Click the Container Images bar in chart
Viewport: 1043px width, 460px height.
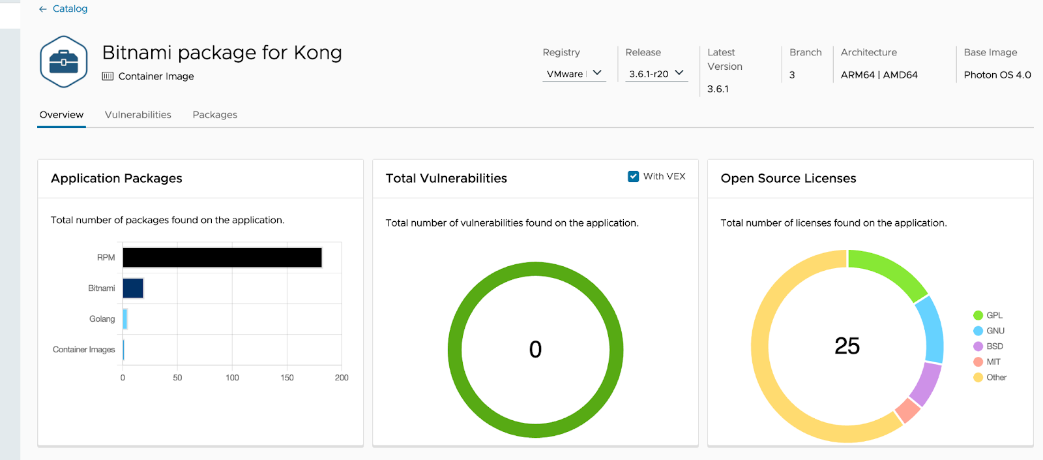coord(123,350)
